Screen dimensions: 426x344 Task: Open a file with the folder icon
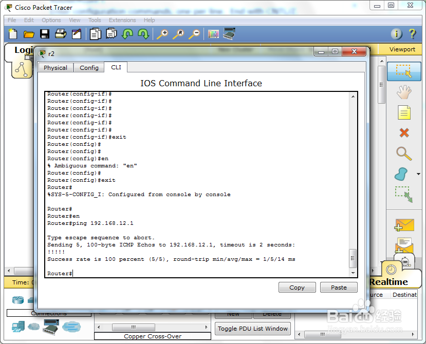coord(29,34)
